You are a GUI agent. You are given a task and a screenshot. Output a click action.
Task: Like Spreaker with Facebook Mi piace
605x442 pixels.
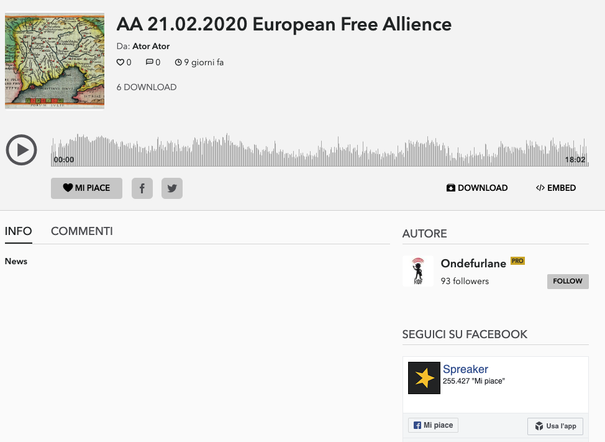pyautogui.click(x=434, y=425)
